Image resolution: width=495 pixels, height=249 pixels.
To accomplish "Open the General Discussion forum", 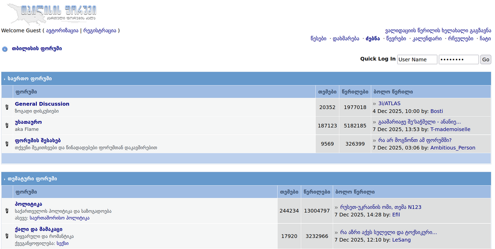I will coord(42,104).
